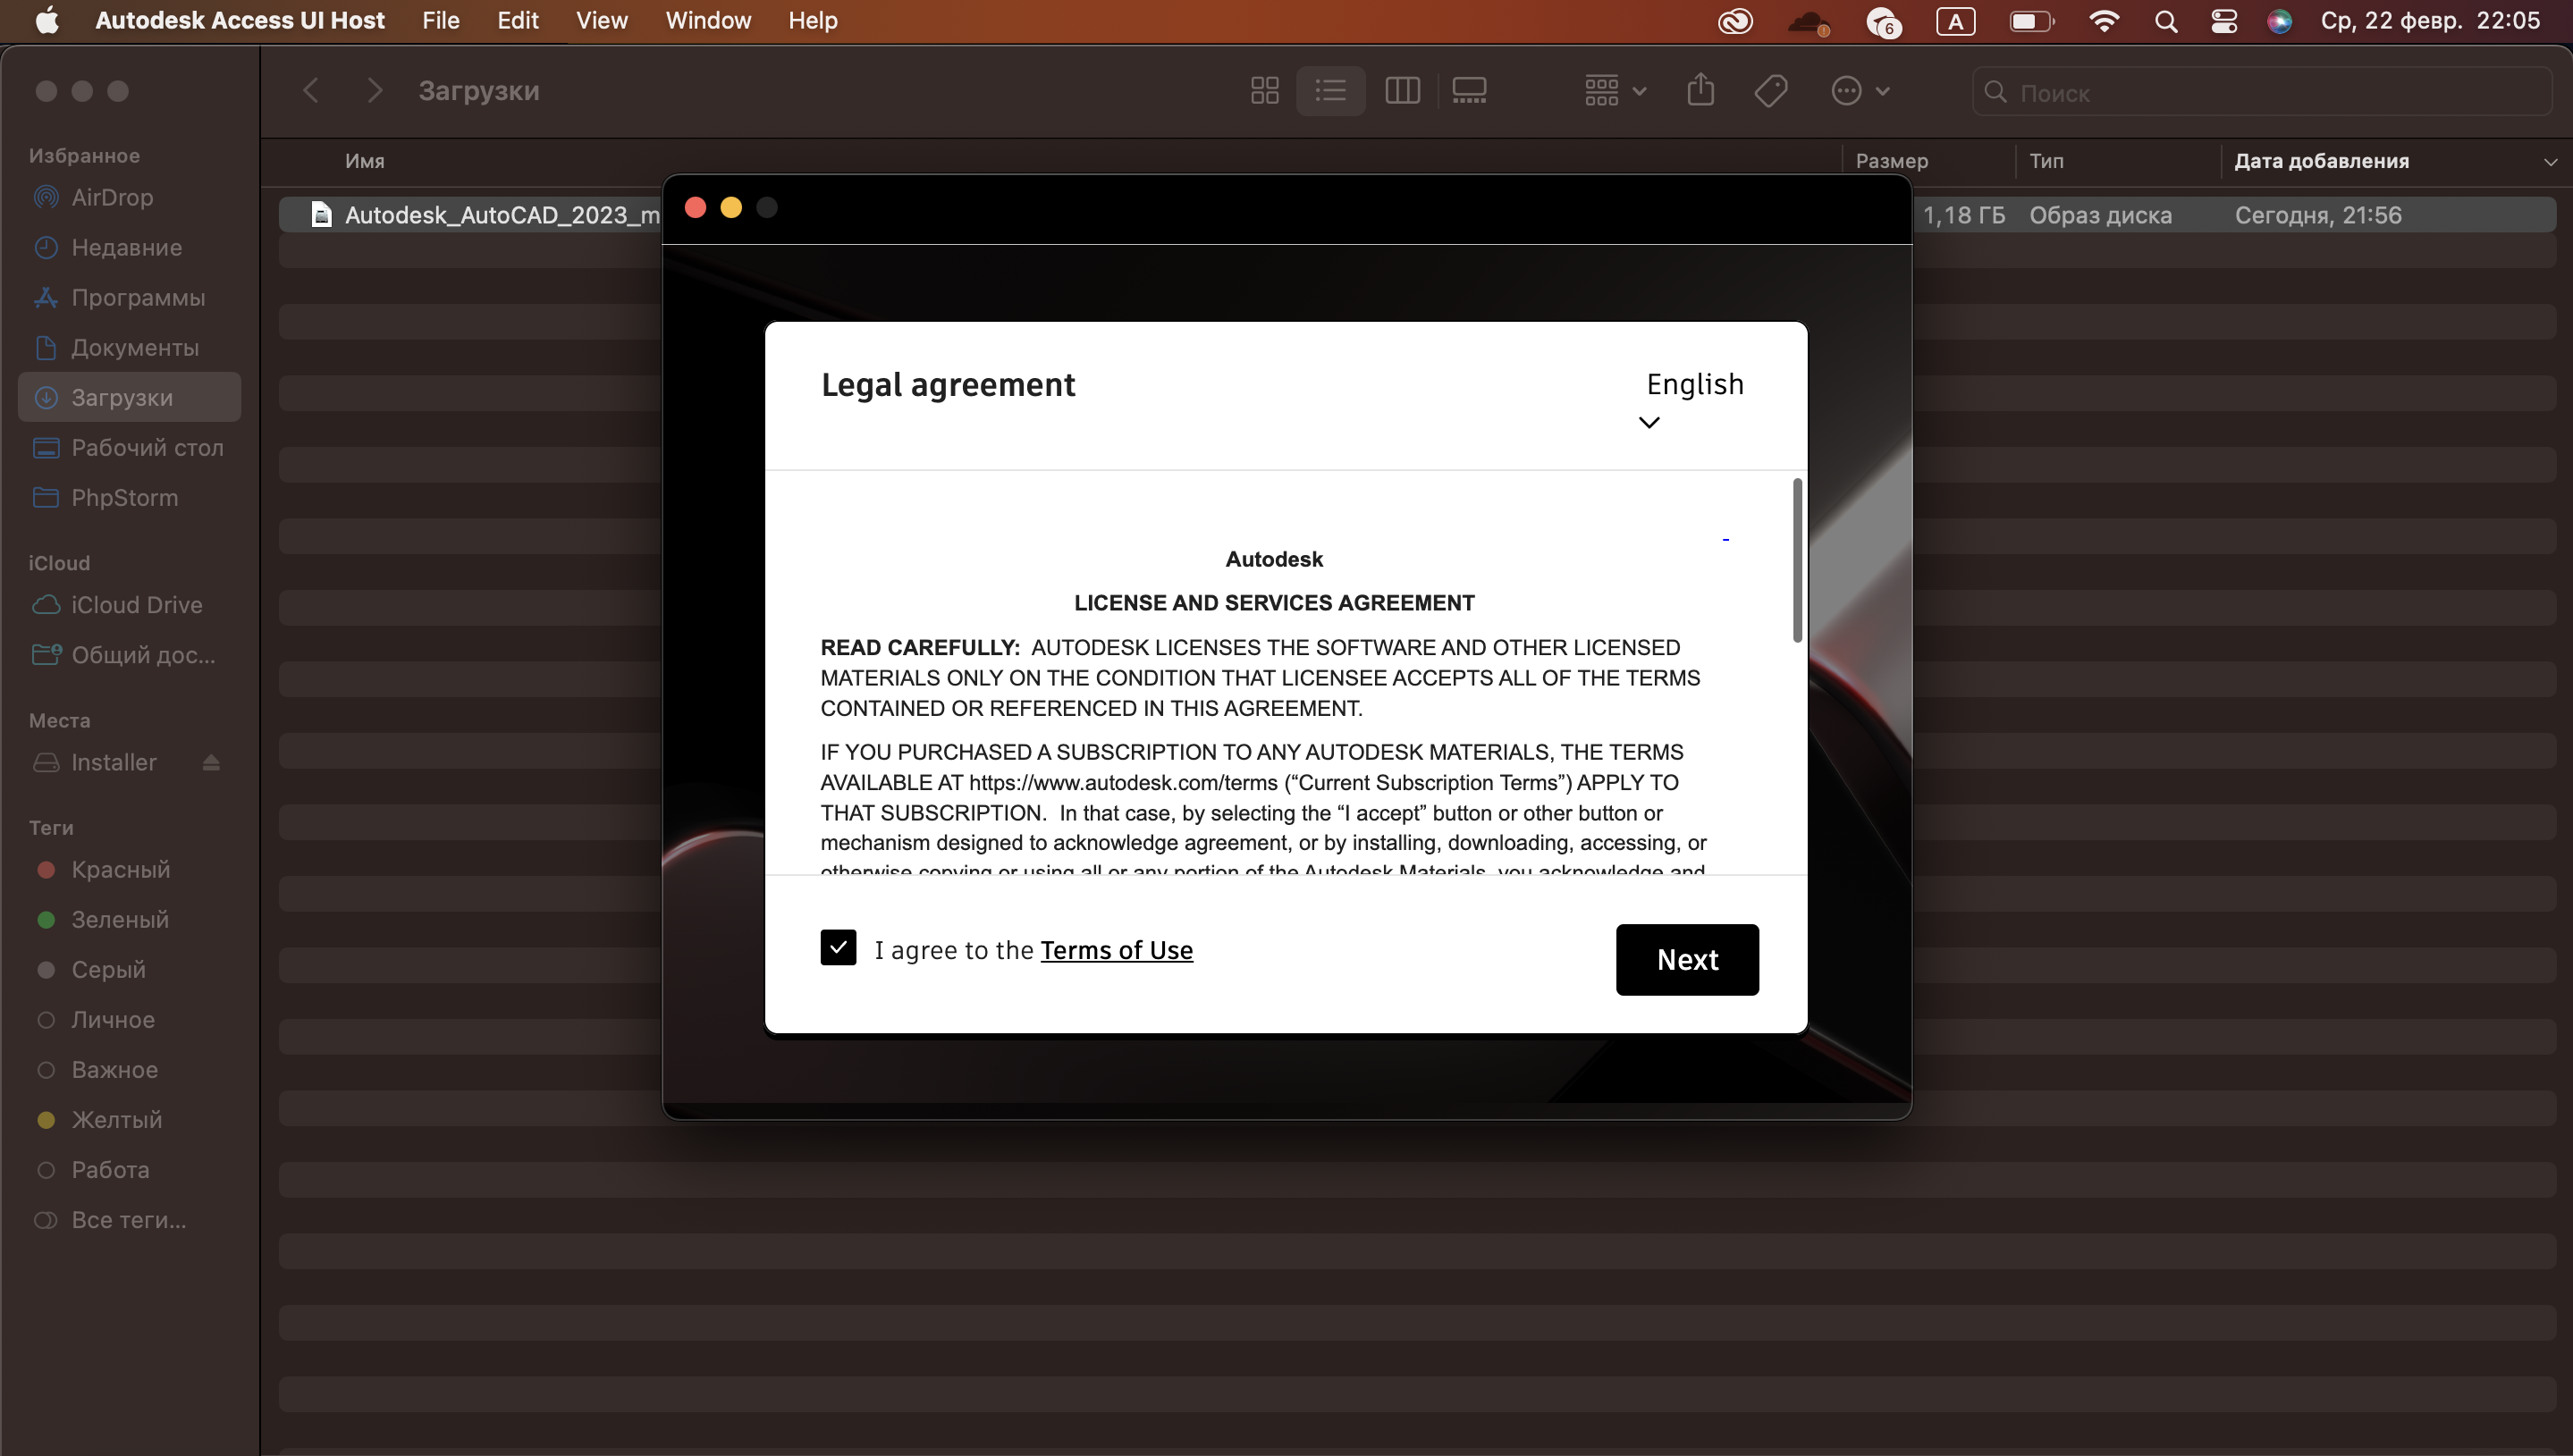Open Spotlight search in menu bar
Viewport: 2573px width, 1456px height.
[2166, 21]
